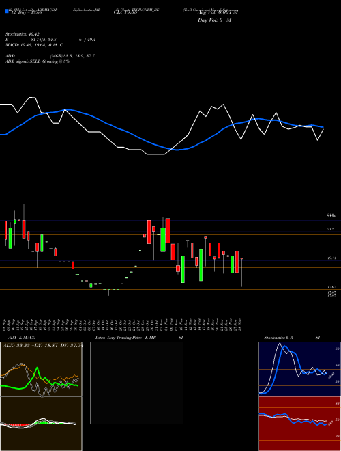Click the blue 12-day moving average line end

323,127
